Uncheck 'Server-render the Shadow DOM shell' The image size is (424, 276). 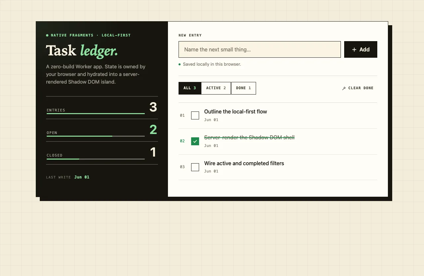click(195, 141)
